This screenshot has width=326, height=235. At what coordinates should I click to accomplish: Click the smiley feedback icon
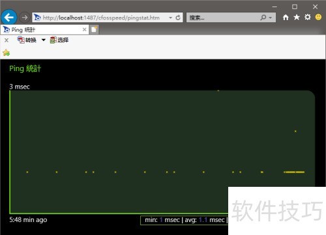tap(318, 17)
